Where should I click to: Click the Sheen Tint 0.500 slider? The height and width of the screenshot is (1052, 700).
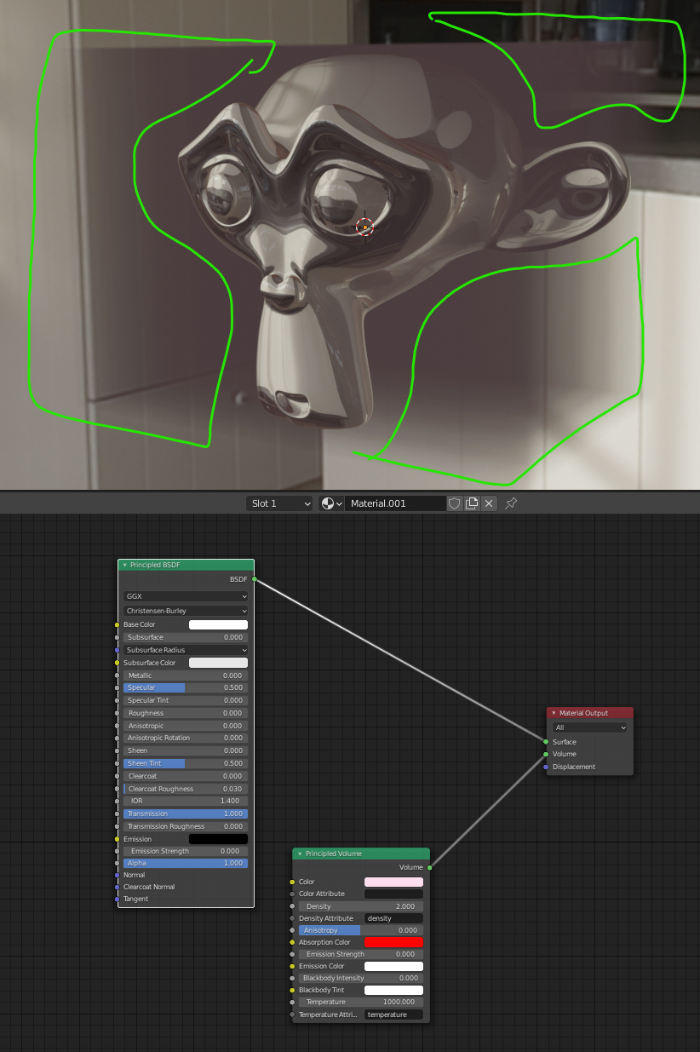point(186,763)
